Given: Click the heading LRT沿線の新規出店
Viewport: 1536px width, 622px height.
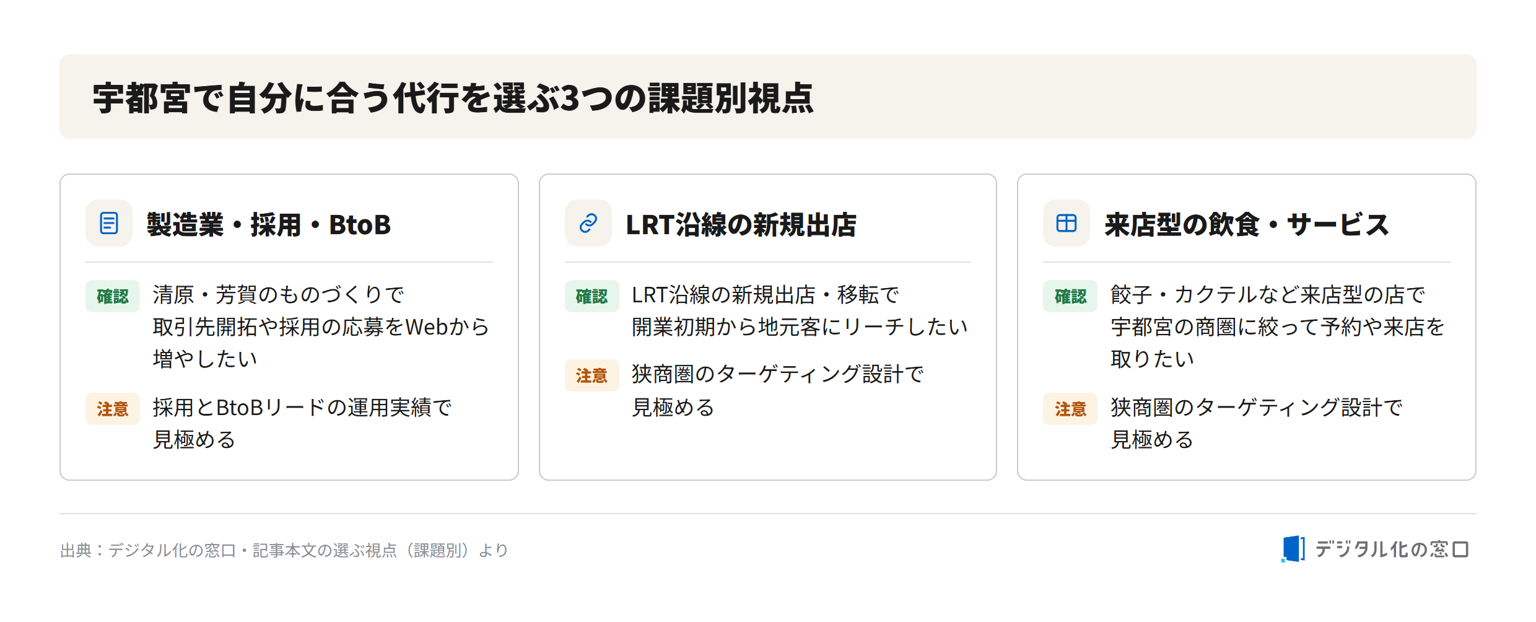Looking at the screenshot, I should [741, 224].
